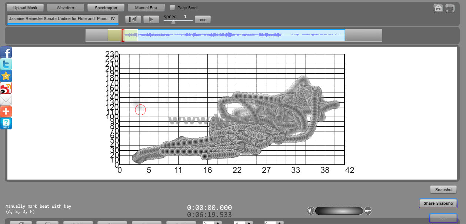The image size is (466, 224).
Task: Open the blue Help question icon
Action: point(6,123)
